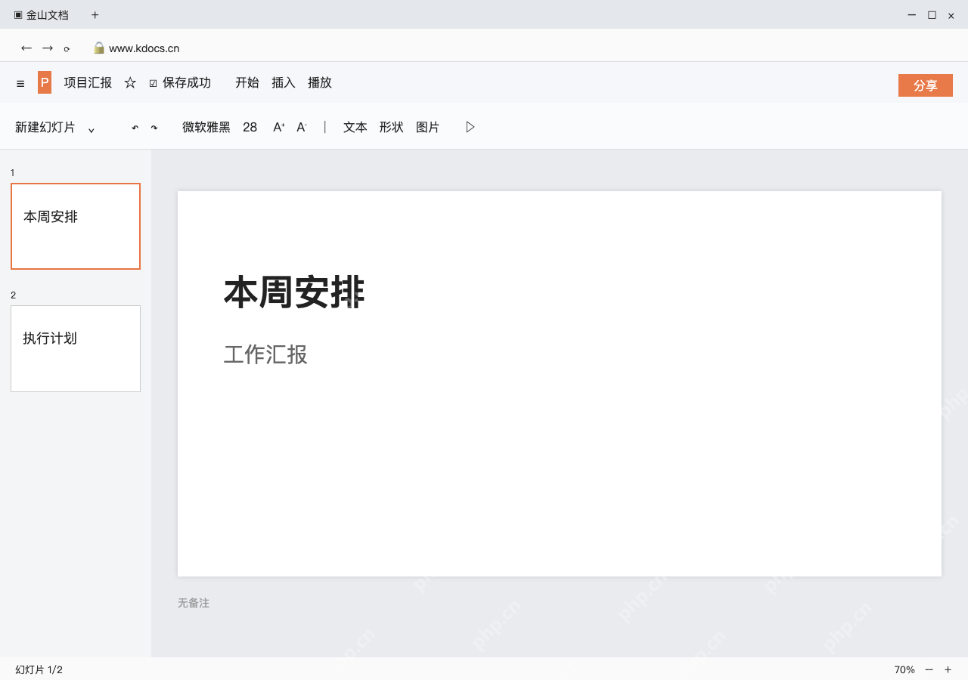Switch to the 金山文档 browser tab

pos(42,15)
